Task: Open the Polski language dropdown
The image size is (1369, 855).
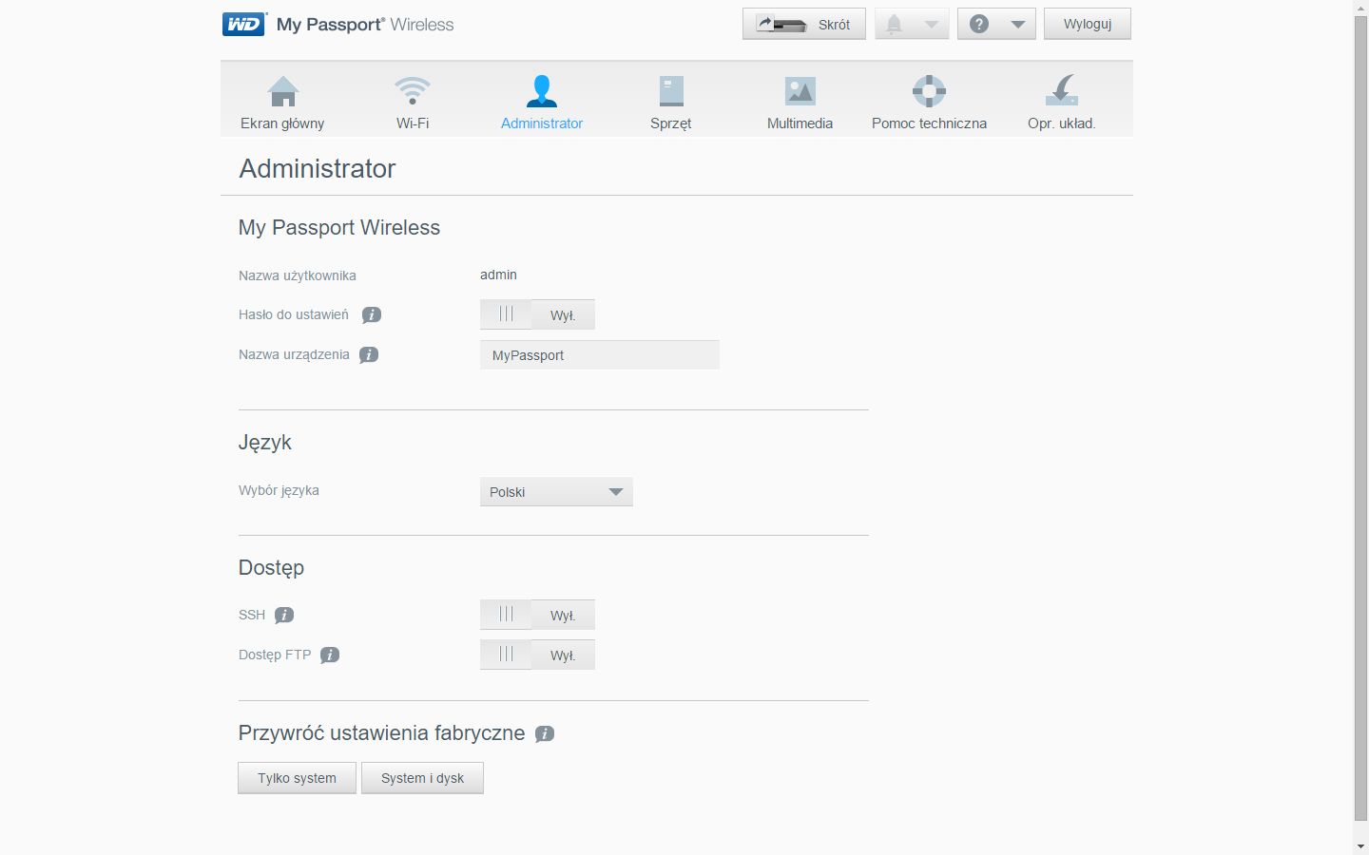Action: click(x=556, y=492)
